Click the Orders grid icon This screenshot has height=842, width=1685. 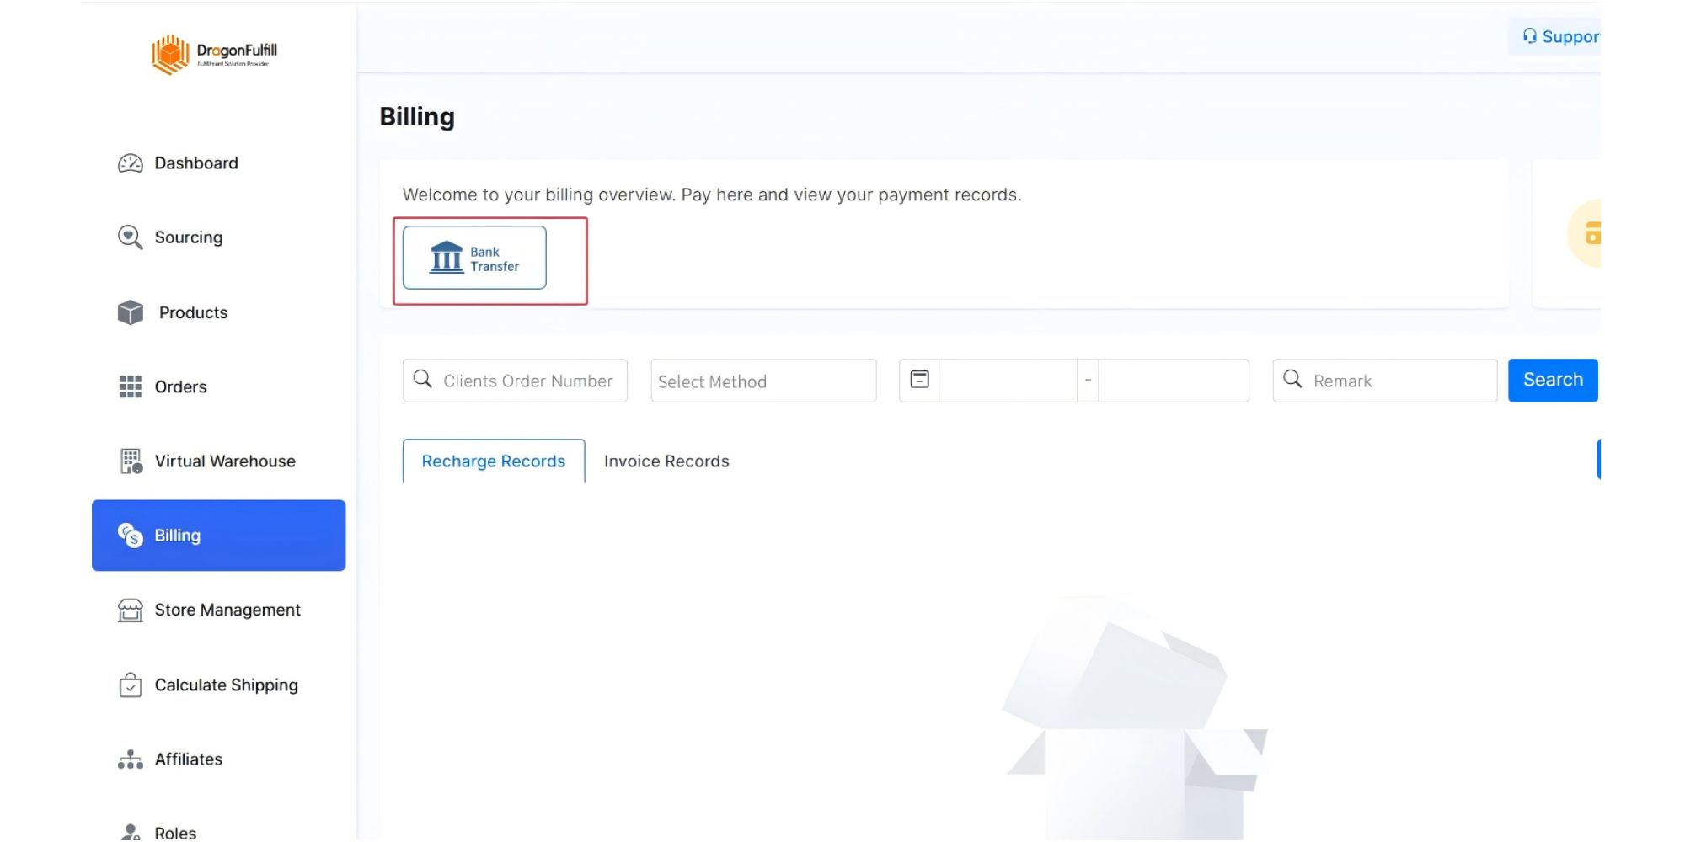[x=130, y=386]
